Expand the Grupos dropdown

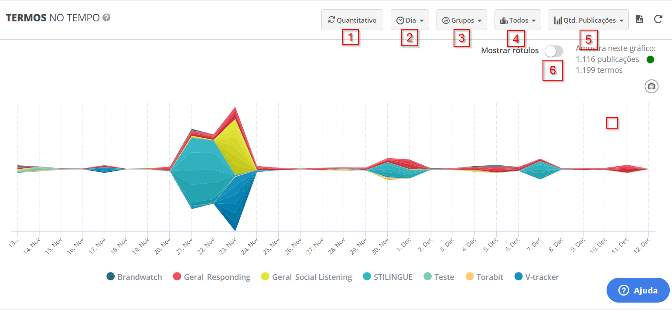point(461,20)
